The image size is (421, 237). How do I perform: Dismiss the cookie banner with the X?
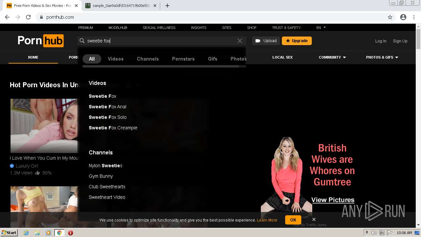[314, 219]
